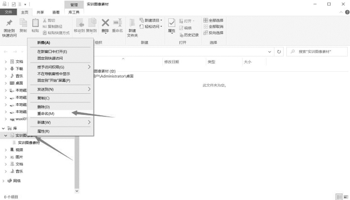The image size is (350, 200).
Task: Toggle the checkbox icon in the title bar toolbar
Action: point(13,4)
